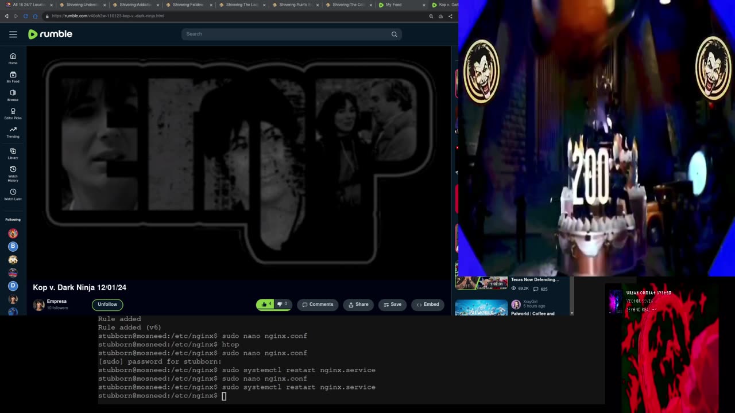
Task: Open Watch Later in sidebar
Action: tap(13, 194)
